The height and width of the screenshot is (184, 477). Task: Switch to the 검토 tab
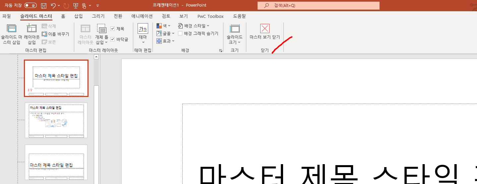pos(166,16)
